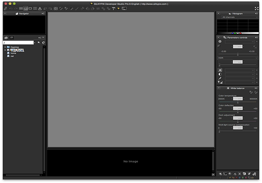Click the contrast half-circle icon in Parameters controls
Screen dimensions: 262x183
point(220,74)
